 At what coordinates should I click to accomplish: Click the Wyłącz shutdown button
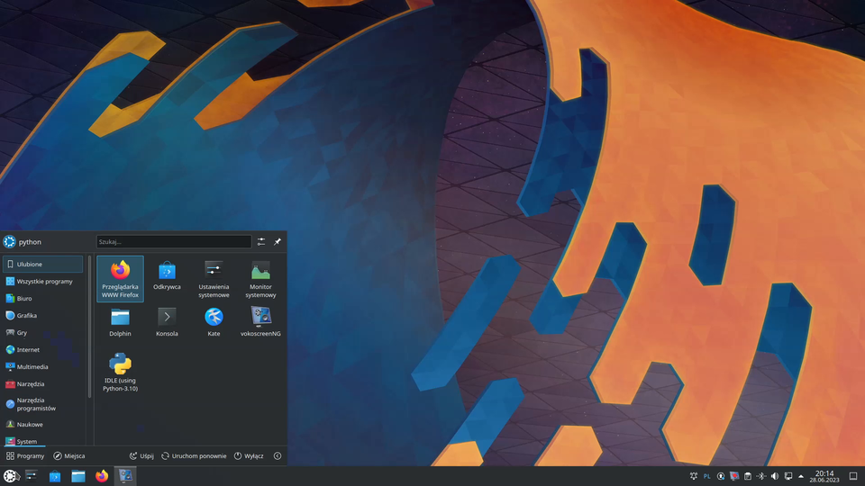coord(249,456)
